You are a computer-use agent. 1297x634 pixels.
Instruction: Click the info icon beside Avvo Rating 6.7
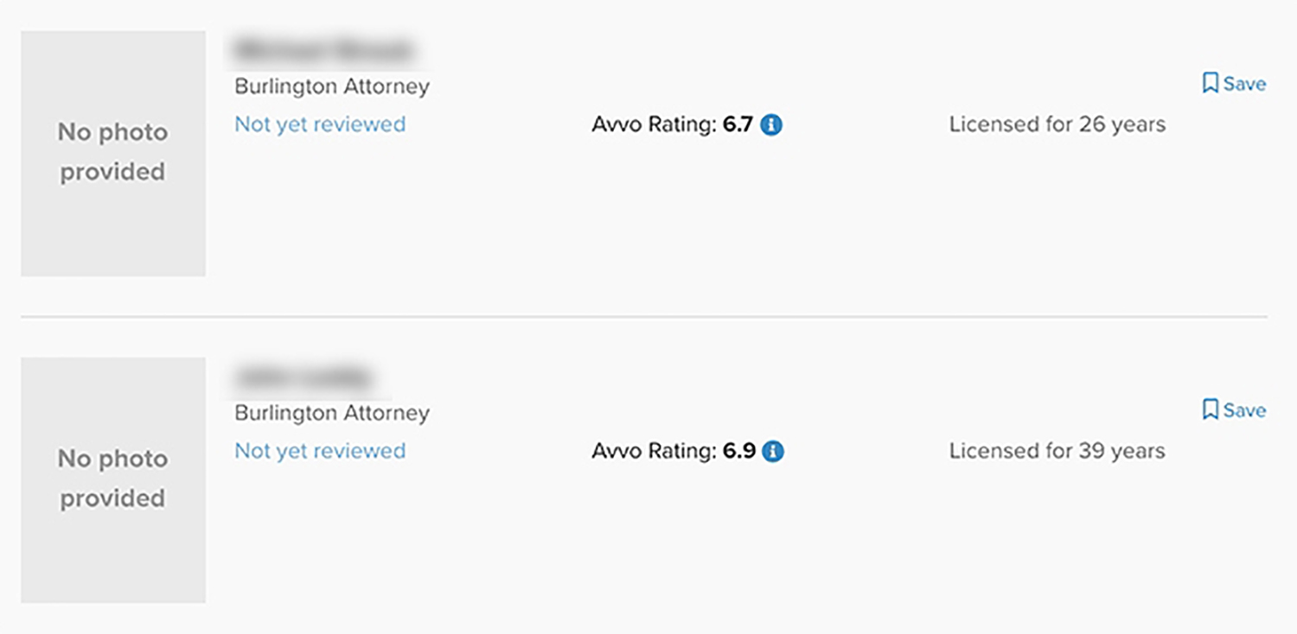coord(771,125)
